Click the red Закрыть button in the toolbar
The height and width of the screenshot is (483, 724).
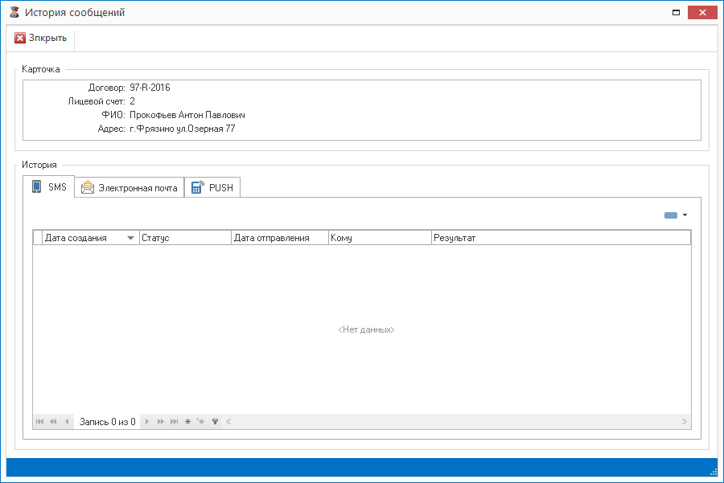[41, 38]
